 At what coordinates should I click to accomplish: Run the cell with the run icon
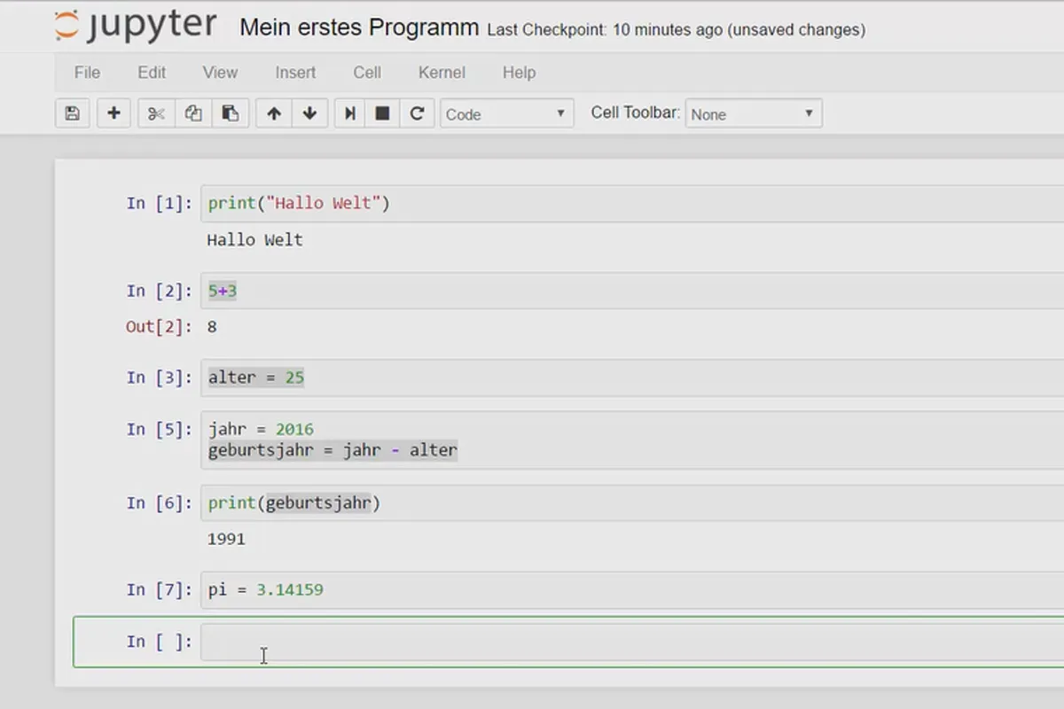click(x=350, y=113)
